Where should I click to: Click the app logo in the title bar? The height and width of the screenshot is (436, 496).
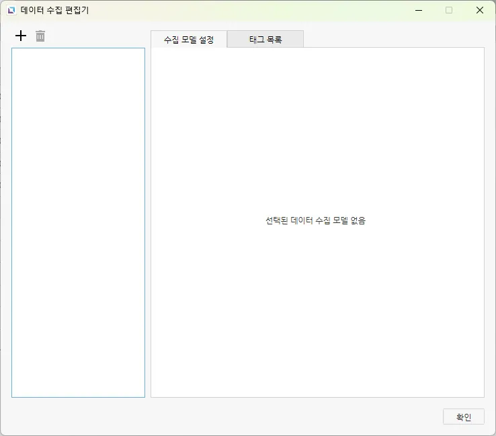click(11, 10)
